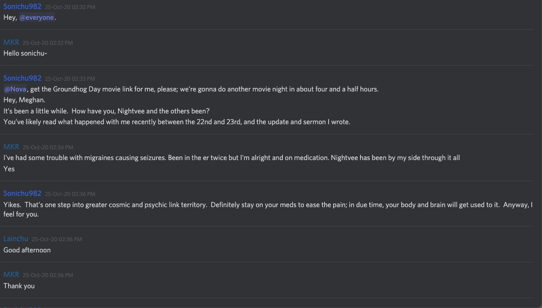
Task: Click the "Thank you" message text
Action: tap(19, 286)
